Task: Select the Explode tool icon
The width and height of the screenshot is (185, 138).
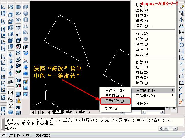Action: pos(182,102)
